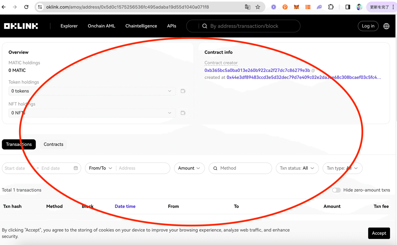The image size is (397, 245).
Task: Bookmark this page with star icon
Action: click(x=258, y=7)
